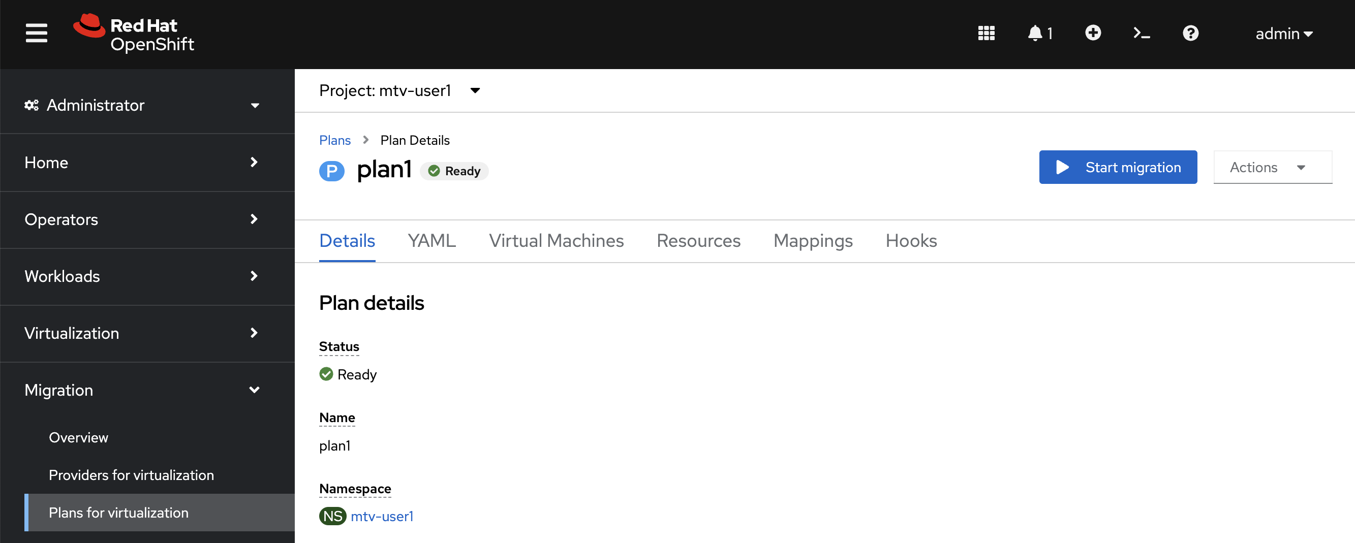Image resolution: width=1355 pixels, height=543 pixels.
Task: Select Providers for virtualization in sidebar
Action: 131,474
